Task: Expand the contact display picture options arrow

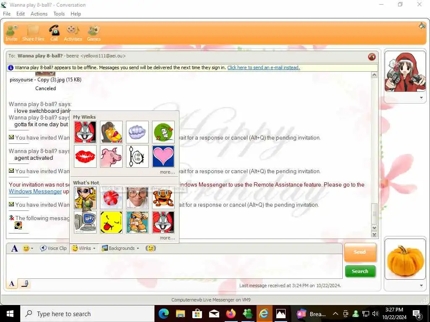Action: point(421,98)
